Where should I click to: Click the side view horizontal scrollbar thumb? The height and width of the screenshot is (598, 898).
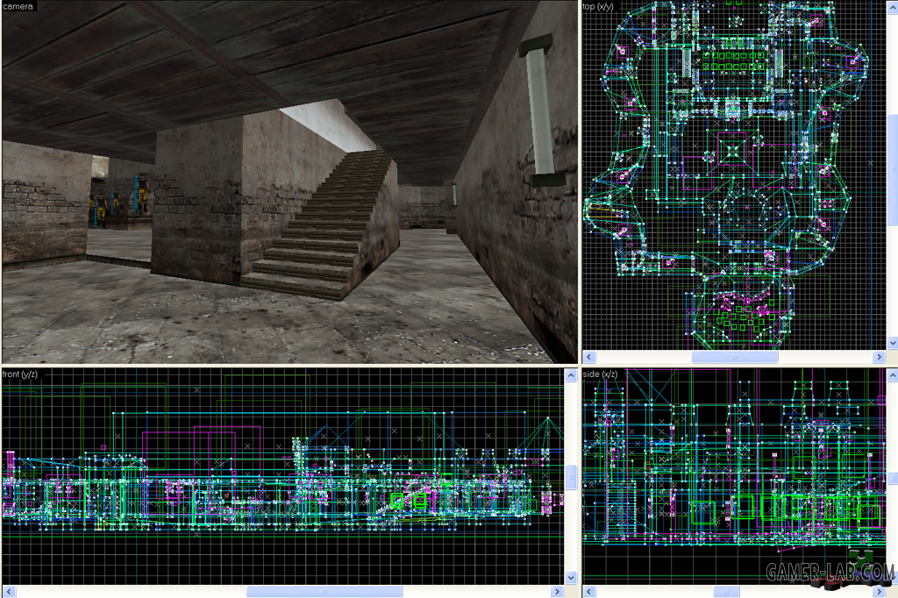click(x=726, y=591)
